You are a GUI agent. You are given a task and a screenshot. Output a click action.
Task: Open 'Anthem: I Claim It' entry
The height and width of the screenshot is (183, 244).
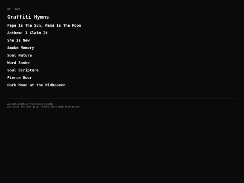click(x=27, y=33)
